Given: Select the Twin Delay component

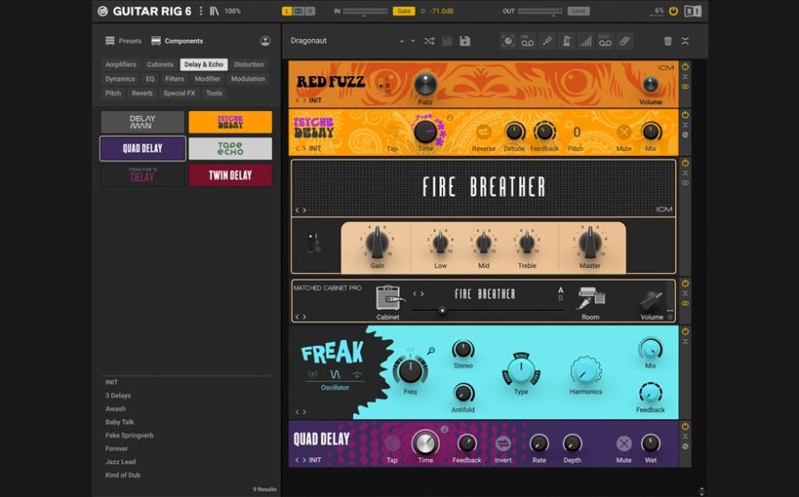Looking at the screenshot, I should [x=230, y=175].
